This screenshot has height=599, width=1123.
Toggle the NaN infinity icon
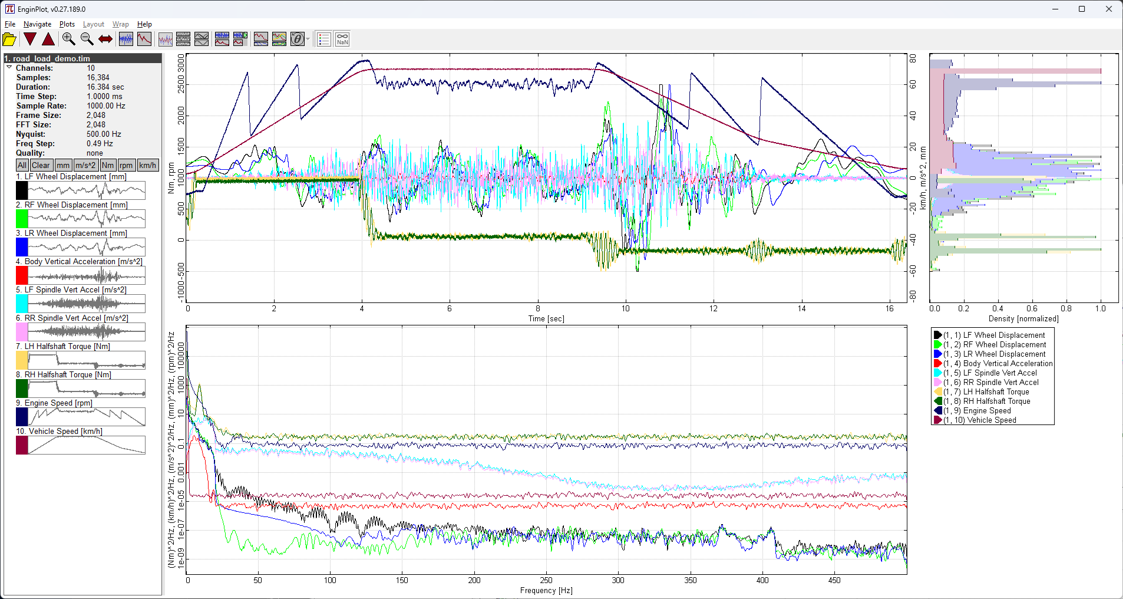342,39
